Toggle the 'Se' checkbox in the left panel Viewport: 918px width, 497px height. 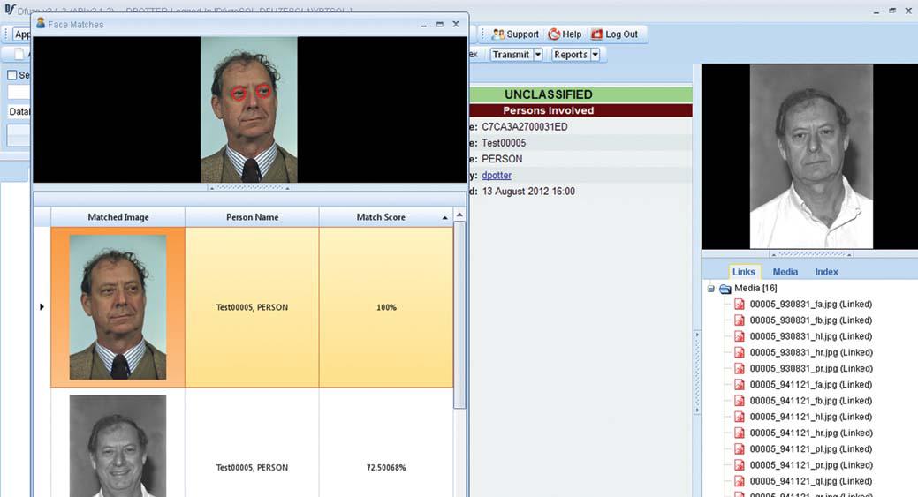click(11, 75)
